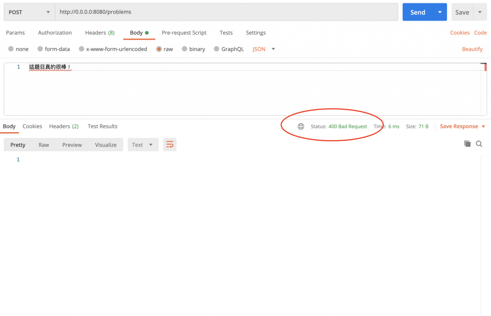Open the Settings tab

[256, 33]
